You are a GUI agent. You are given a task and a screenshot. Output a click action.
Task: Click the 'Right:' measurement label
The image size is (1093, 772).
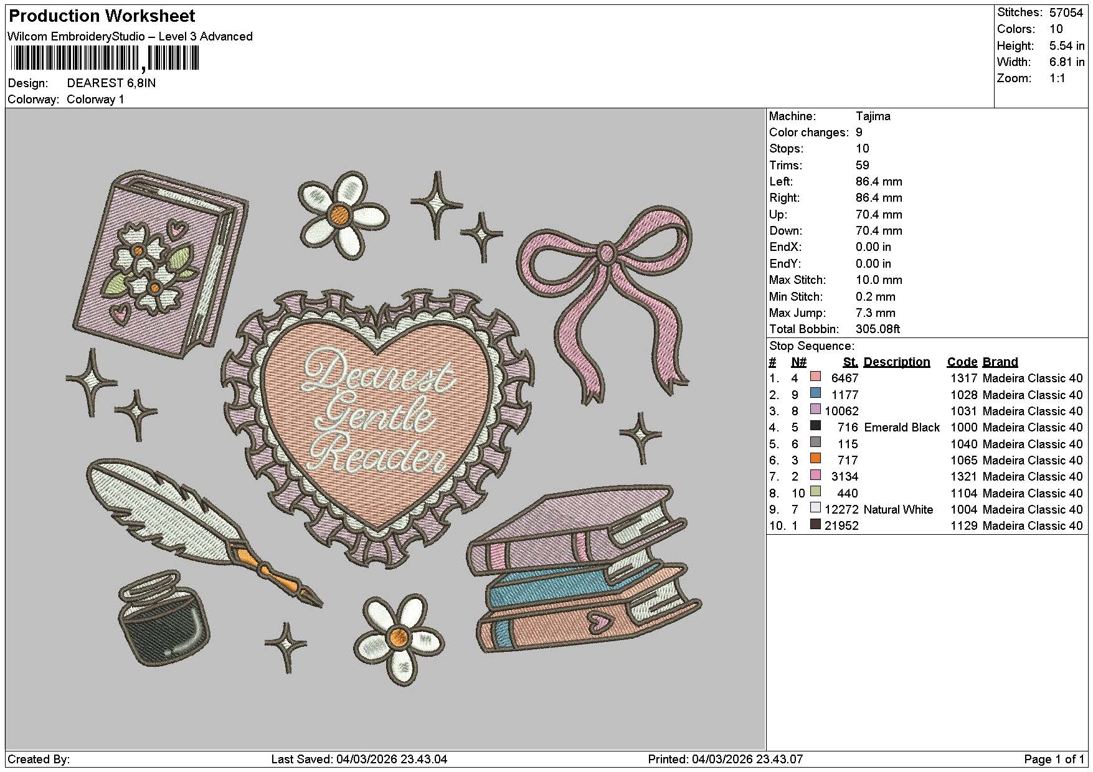pyautogui.click(x=785, y=198)
